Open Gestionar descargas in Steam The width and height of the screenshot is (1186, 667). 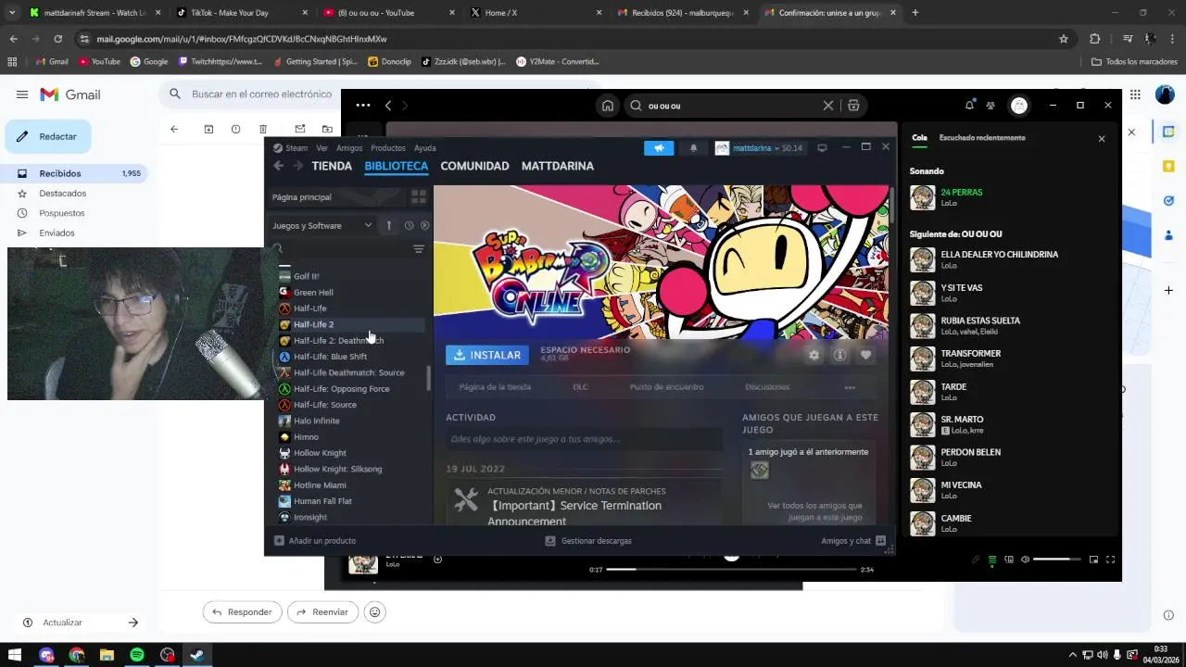[588, 540]
